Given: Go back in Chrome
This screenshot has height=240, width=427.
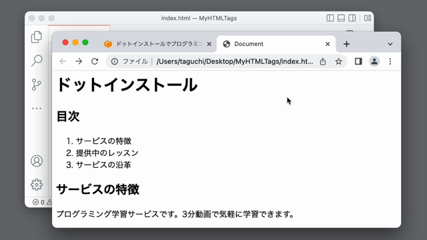Looking at the screenshot, I should click(63, 61).
